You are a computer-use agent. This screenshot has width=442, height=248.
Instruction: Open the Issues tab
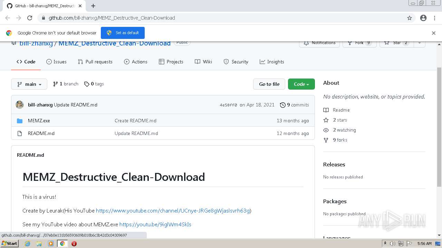pos(56,62)
